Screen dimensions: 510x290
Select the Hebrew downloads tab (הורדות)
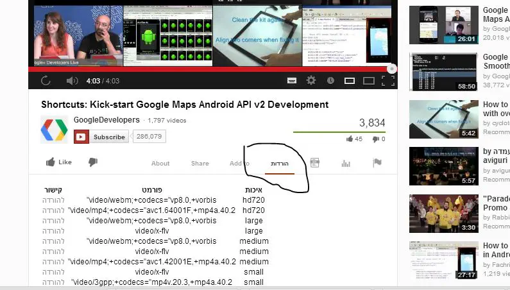pos(280,164)
